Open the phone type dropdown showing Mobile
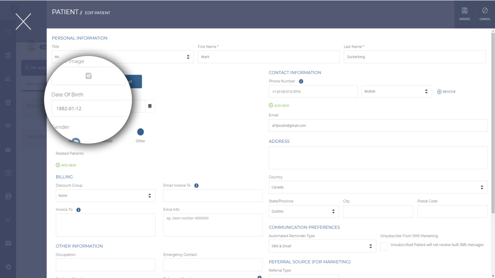The width and height of the screenshot is (495, 278). click(x=396, y=91)
